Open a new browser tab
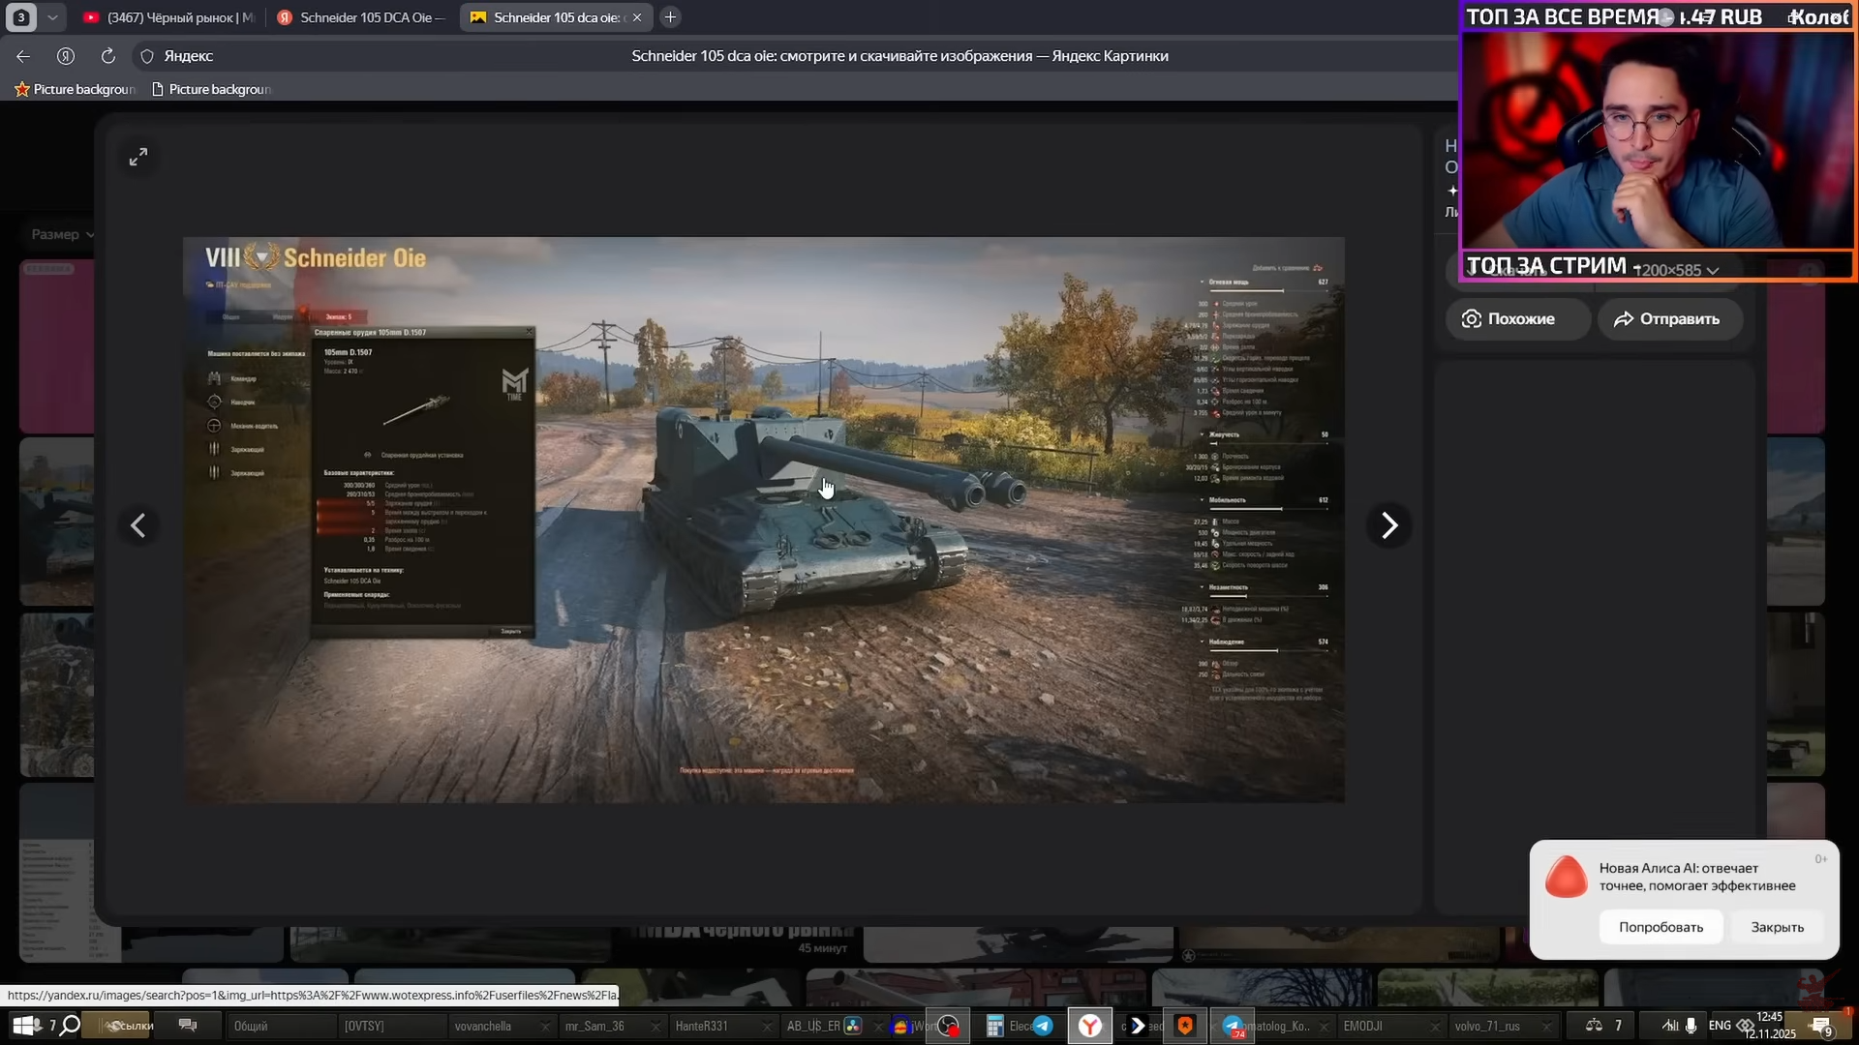This screenshot has width=1859, height=1045. pos(670,17)
